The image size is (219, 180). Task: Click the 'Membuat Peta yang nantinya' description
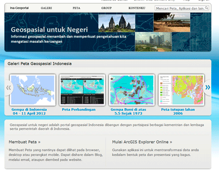[55, 155]
